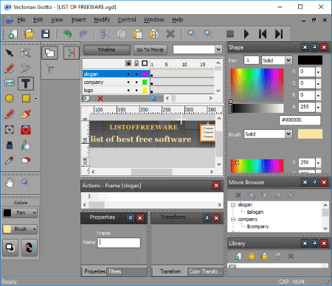Undo the last action
This screenshot has height=286, width=332.
point(67,34)
